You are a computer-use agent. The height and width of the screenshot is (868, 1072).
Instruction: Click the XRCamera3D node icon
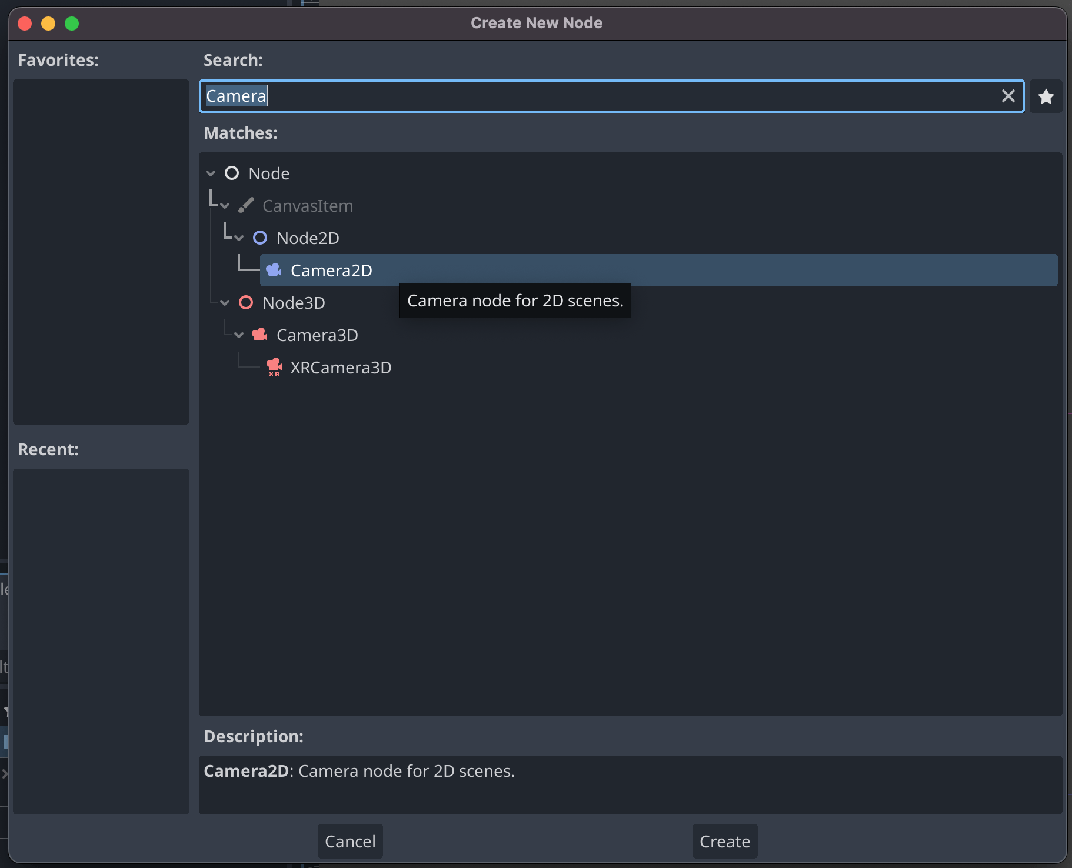[x=274, y=367]
